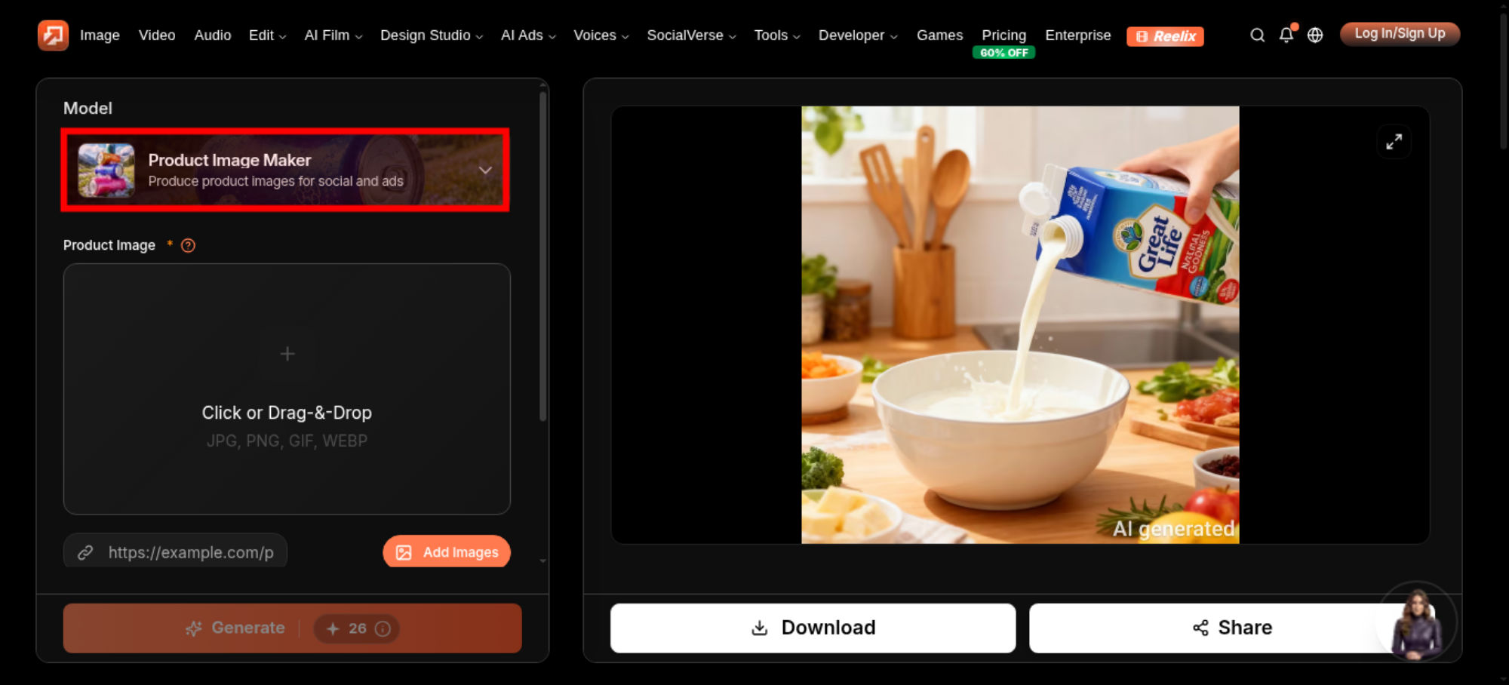This screenshot has height=685, width=1509.
Task: Click the Add Images button
Action: [447, 552]
